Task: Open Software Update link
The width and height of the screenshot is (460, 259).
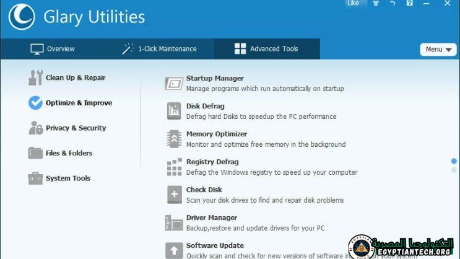Action: [215, 245]
